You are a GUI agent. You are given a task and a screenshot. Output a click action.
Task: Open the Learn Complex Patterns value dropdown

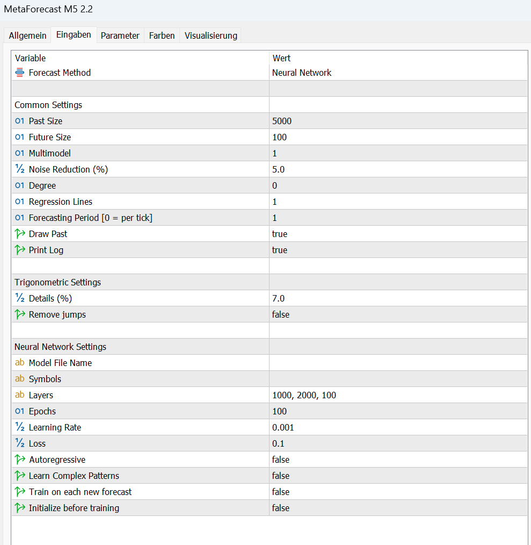point(281,476)
